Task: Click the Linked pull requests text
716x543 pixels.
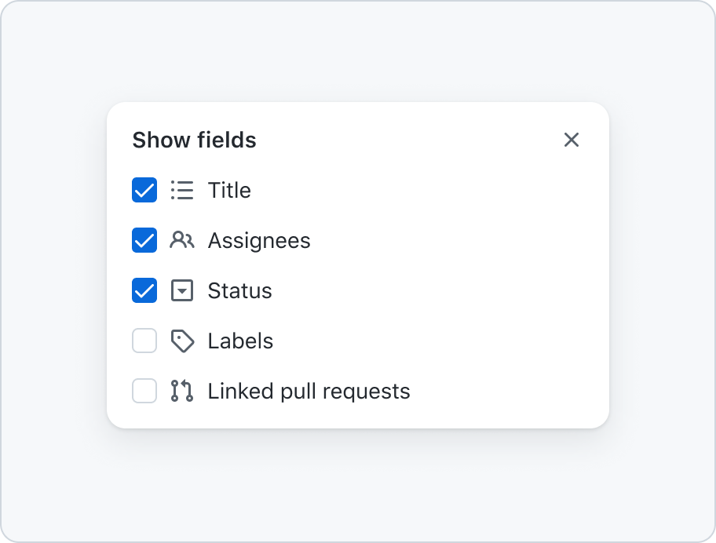Action: (309, 392)
